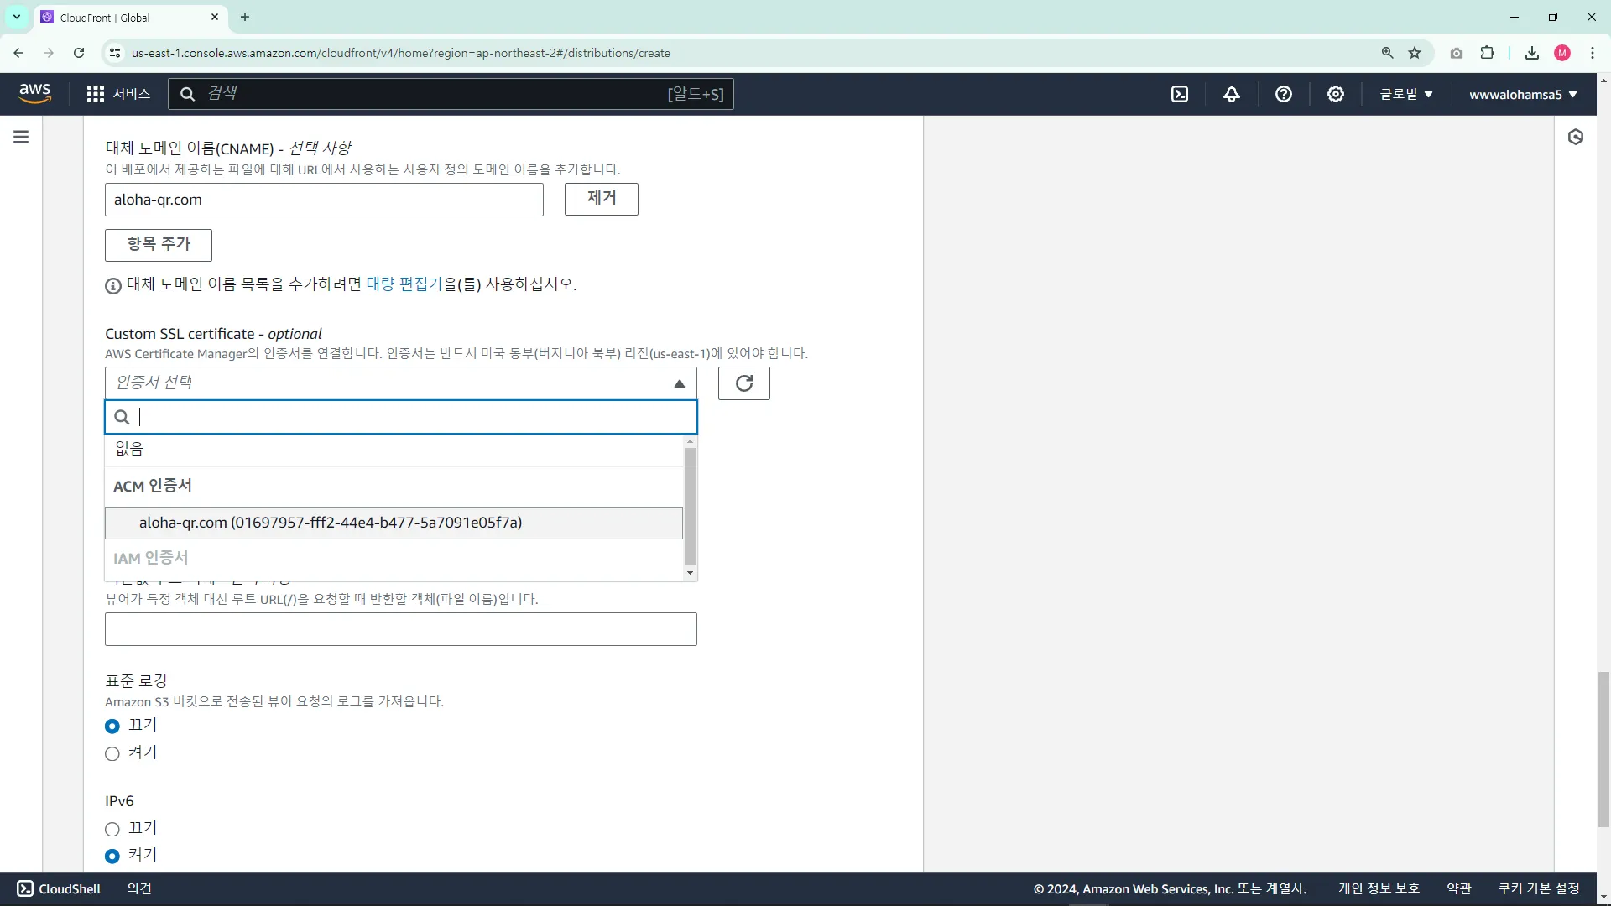
Task: Click the 제거 button next to CNAME
Action: click(x=601, y=199)
